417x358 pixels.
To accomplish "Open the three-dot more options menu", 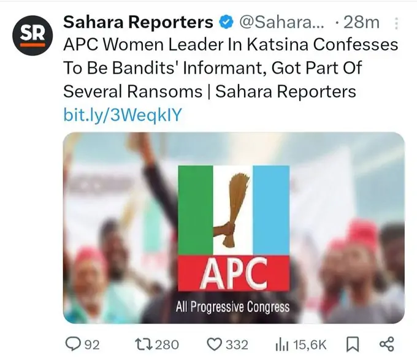I will coord(396,23).
